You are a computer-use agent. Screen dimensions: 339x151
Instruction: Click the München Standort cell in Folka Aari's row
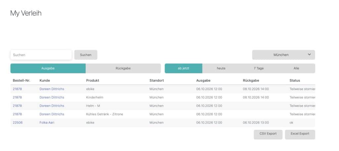click(x=157, y=123)
